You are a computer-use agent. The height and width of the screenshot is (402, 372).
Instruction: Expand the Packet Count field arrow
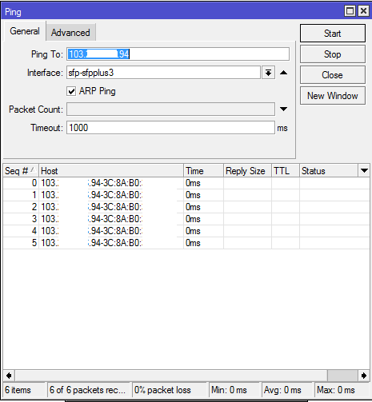pos(284,109)
